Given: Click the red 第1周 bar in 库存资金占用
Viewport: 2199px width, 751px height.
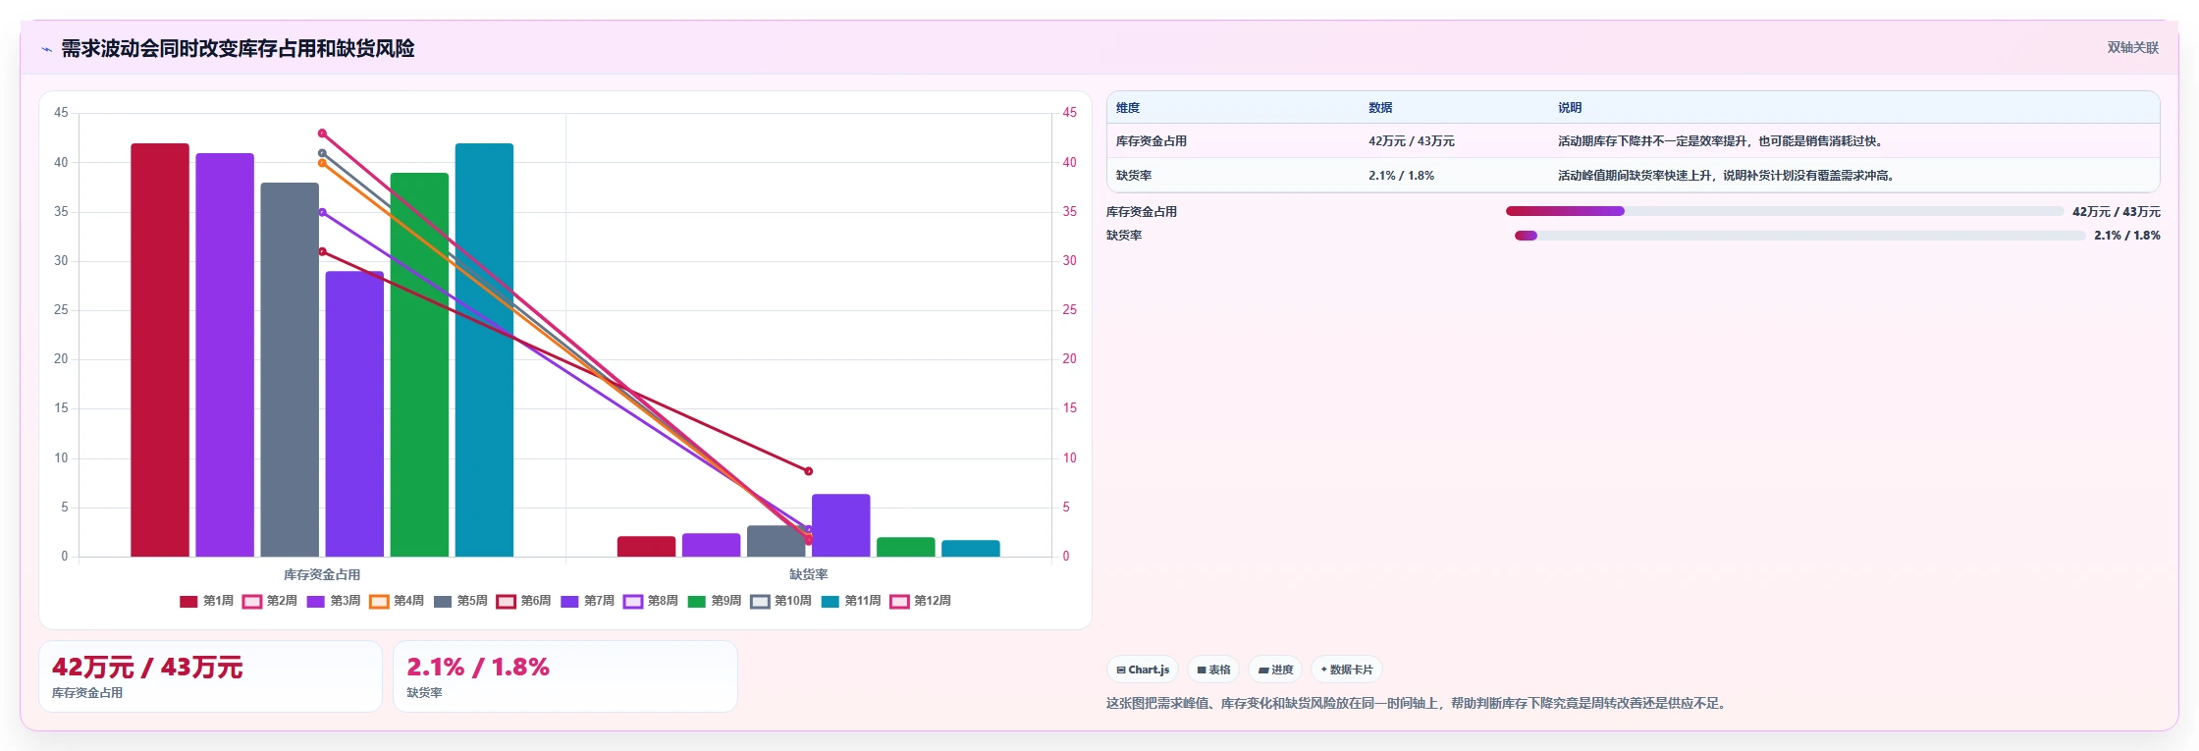Looking at the screenshot, I should pos(160,350).
